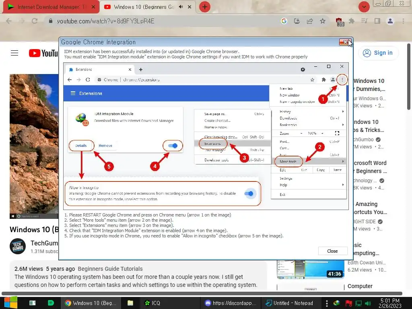
Task: Switch to Chrome "Windows 10 (Beg..." taskbar item
Action: [x=91, y=303]
